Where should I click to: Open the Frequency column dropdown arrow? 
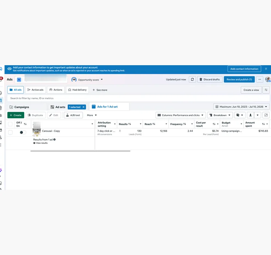tap(192, 124)
